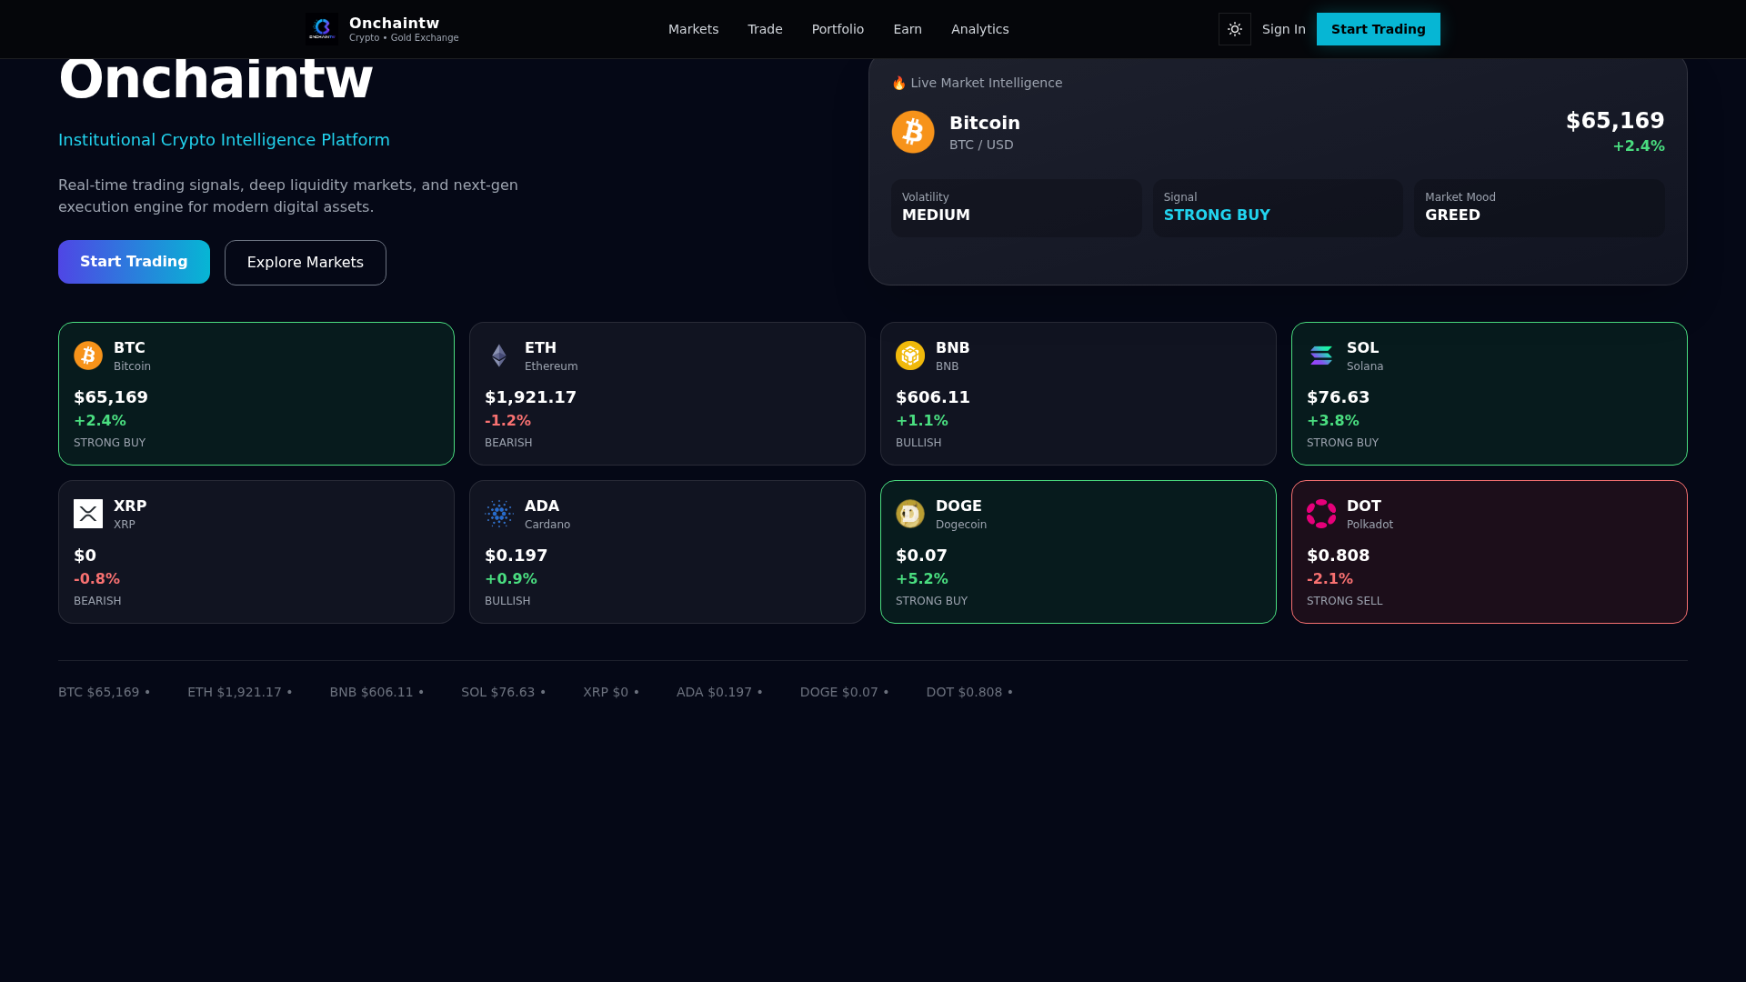Open the Analytics nav item
This screenshot has height=982, width=1746.
(x=979, y=29)
